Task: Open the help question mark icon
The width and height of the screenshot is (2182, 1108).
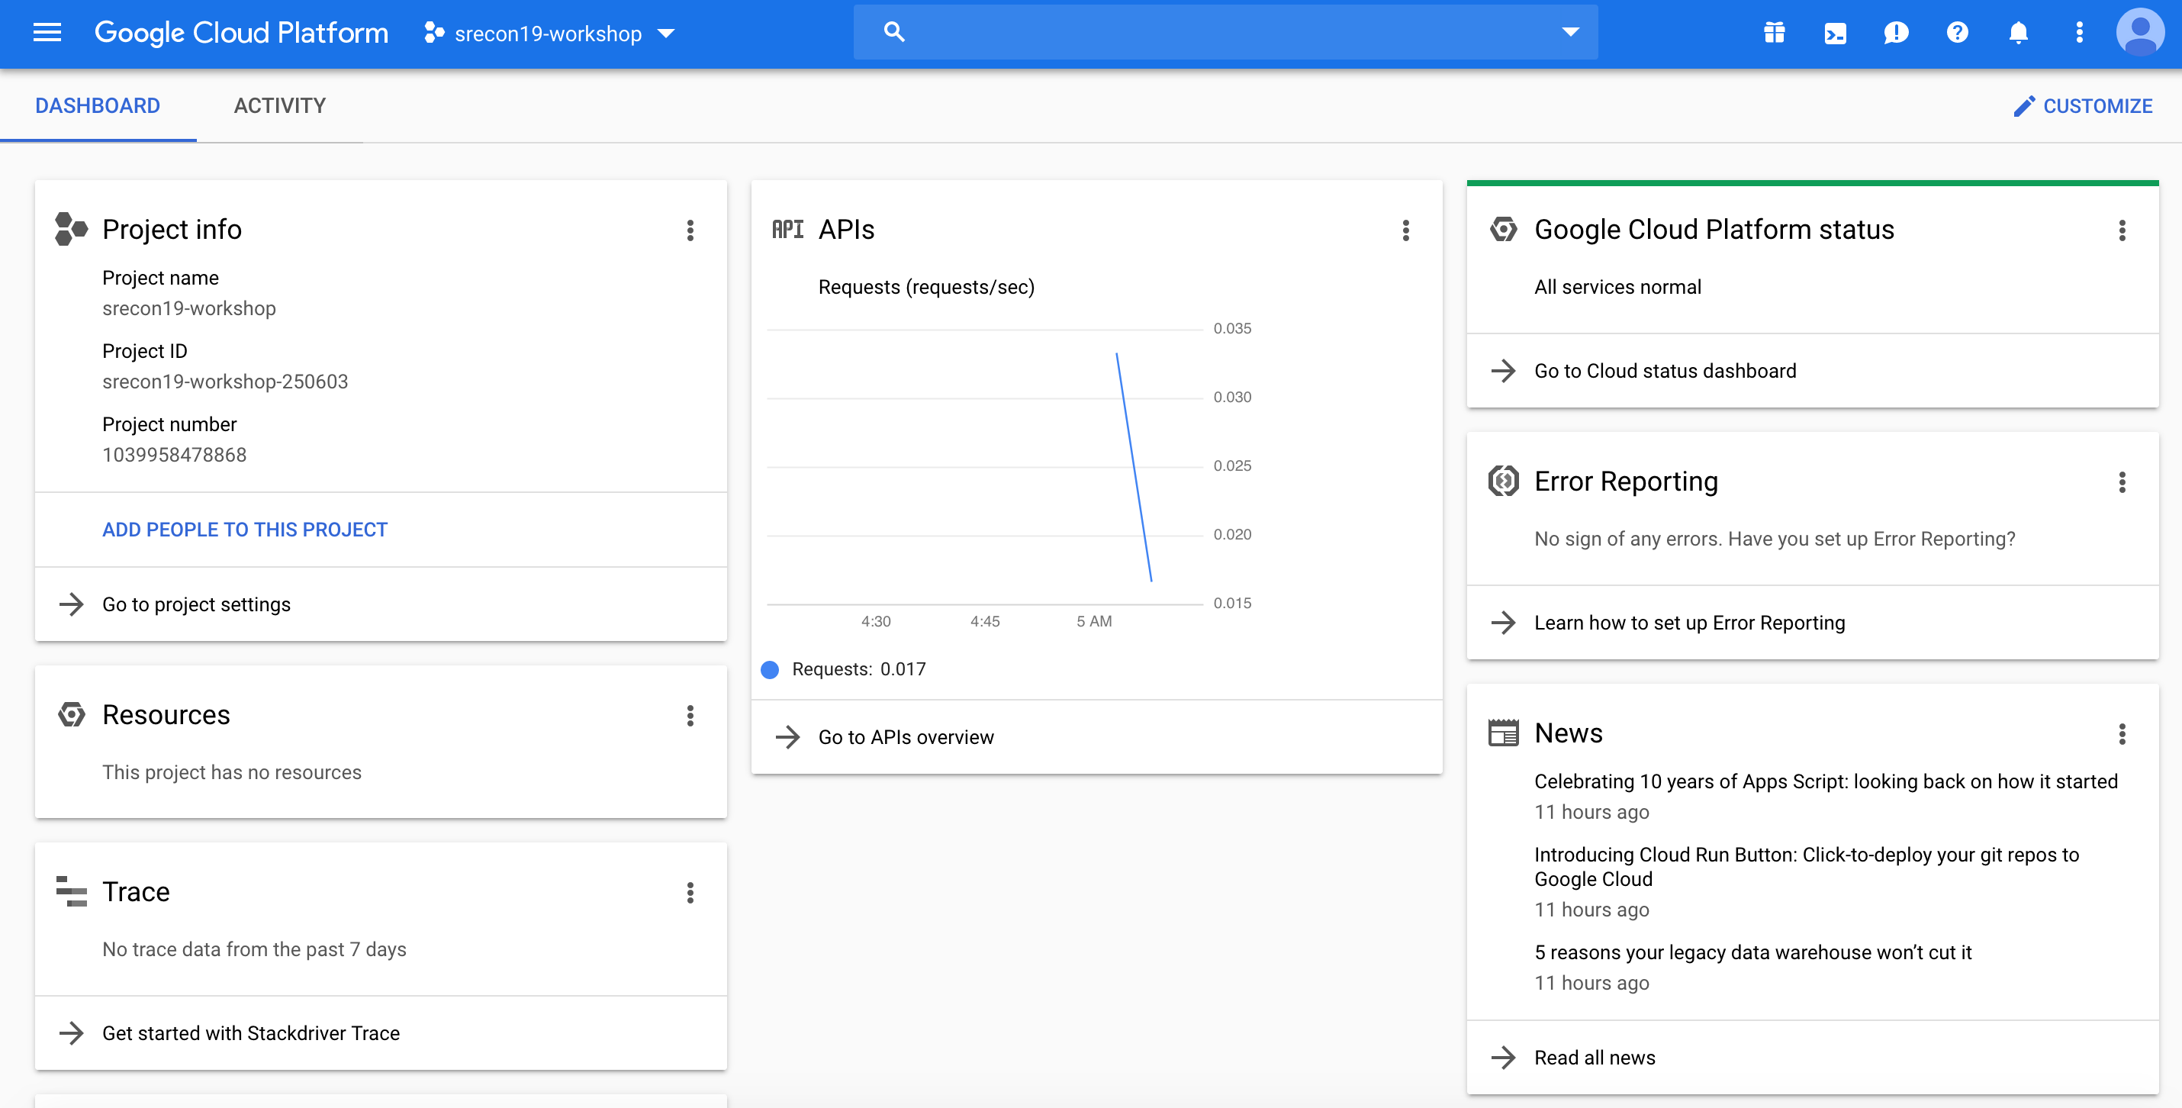Action: tap(1957, 33)
